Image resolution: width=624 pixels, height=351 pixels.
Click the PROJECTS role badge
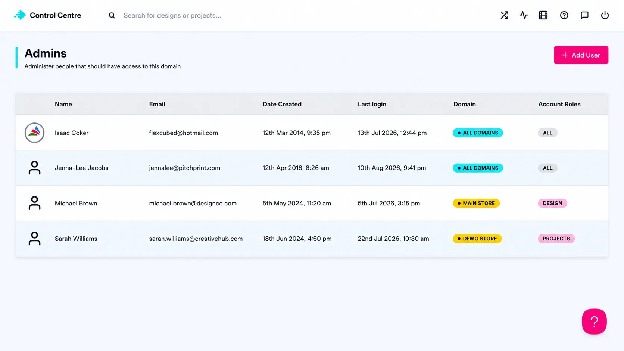click(556, 239)
